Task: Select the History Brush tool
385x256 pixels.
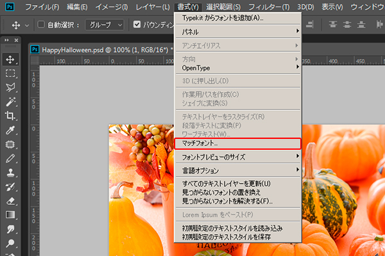Action: [10, 187]
